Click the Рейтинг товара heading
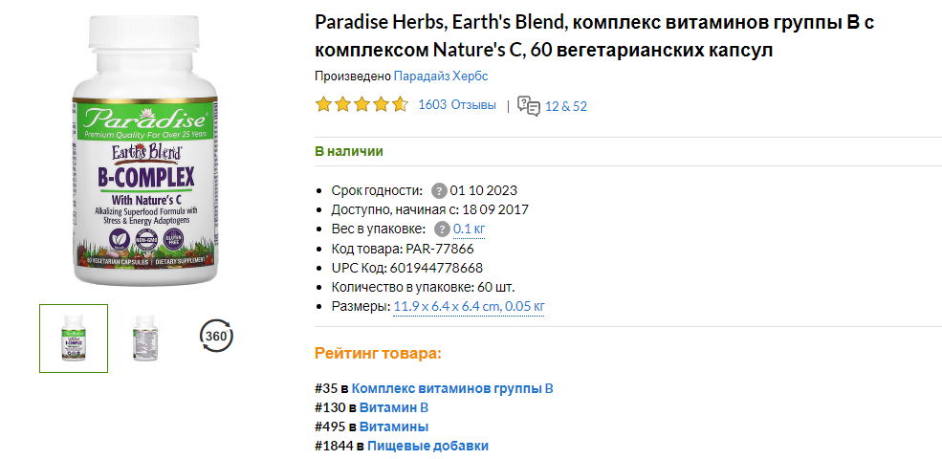The image size is (942, 459). [378, 354]
